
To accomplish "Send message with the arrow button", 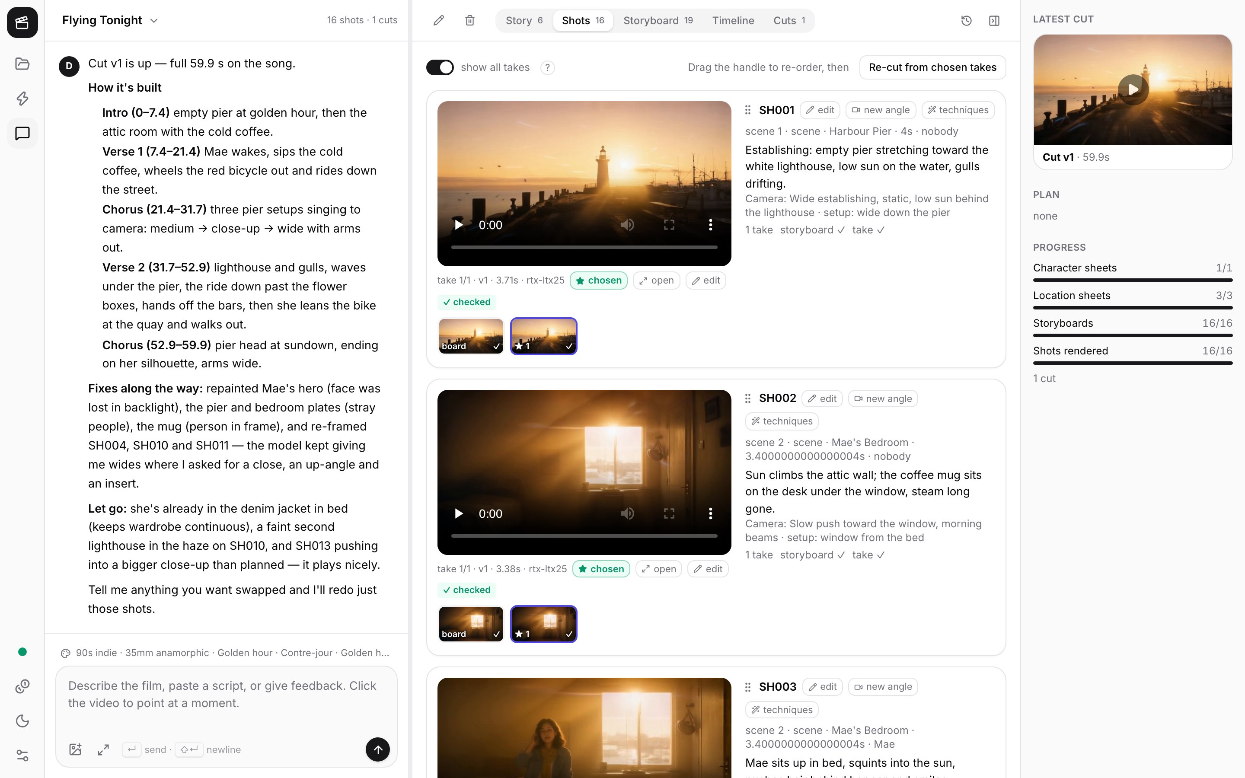I will 378,749.
